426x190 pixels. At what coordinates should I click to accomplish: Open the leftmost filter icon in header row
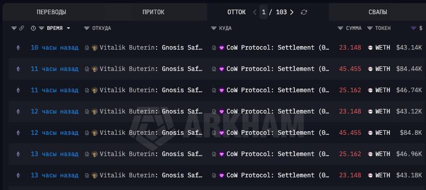pyautogui.click(x=14, y=28)
